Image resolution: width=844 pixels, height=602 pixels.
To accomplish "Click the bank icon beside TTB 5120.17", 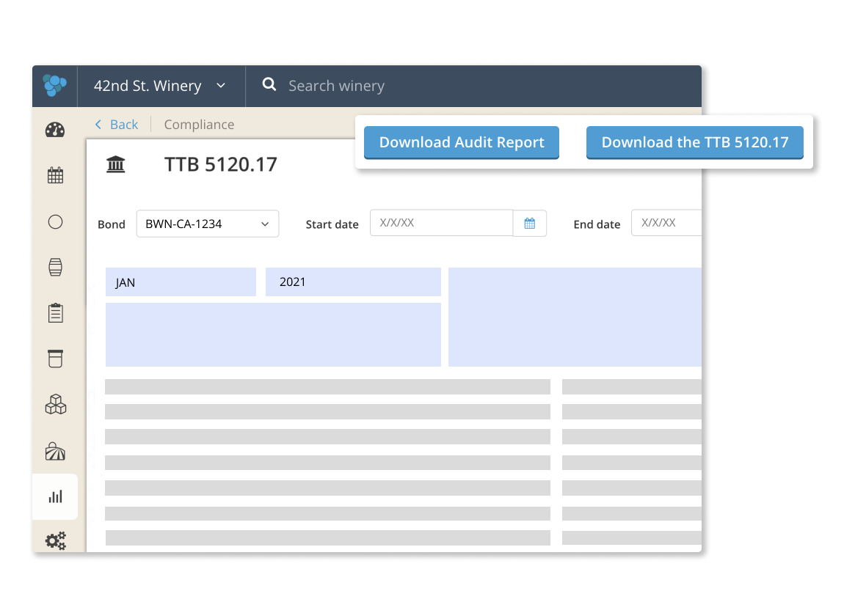I will point(115,164).
